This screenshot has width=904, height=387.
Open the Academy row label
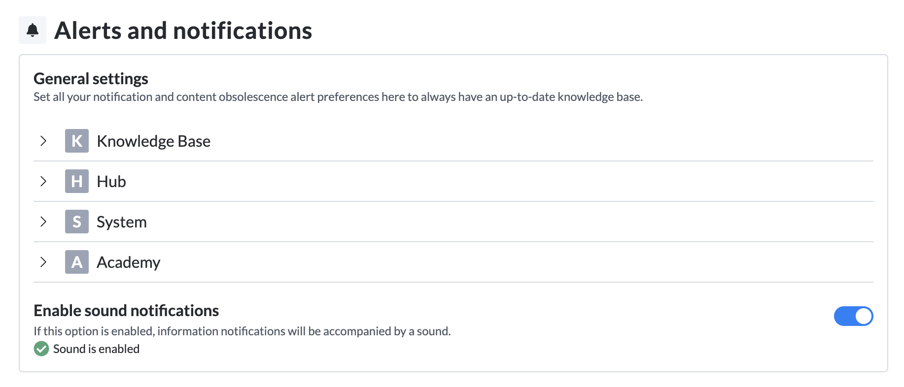click(x=129, y=262)
